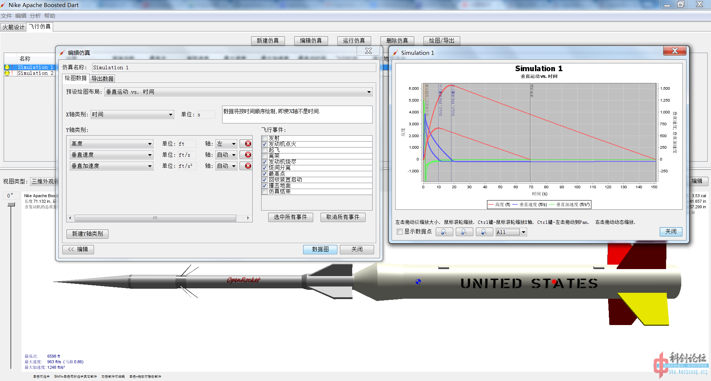Check the 显示数据点 checkbox in plot window
711x381 pixels.
pyautogui.click(x=400, y=232)
